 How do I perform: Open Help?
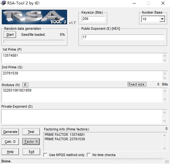(x=10, y=152)
